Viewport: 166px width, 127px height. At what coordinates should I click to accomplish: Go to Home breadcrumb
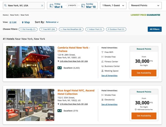click(x=5, y=15)
